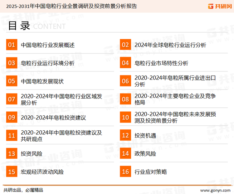Open chapter 皂粒行业市场特性分析
This screenshot has height=194, width=234.
pyautogui.click(x=161, y=63)
